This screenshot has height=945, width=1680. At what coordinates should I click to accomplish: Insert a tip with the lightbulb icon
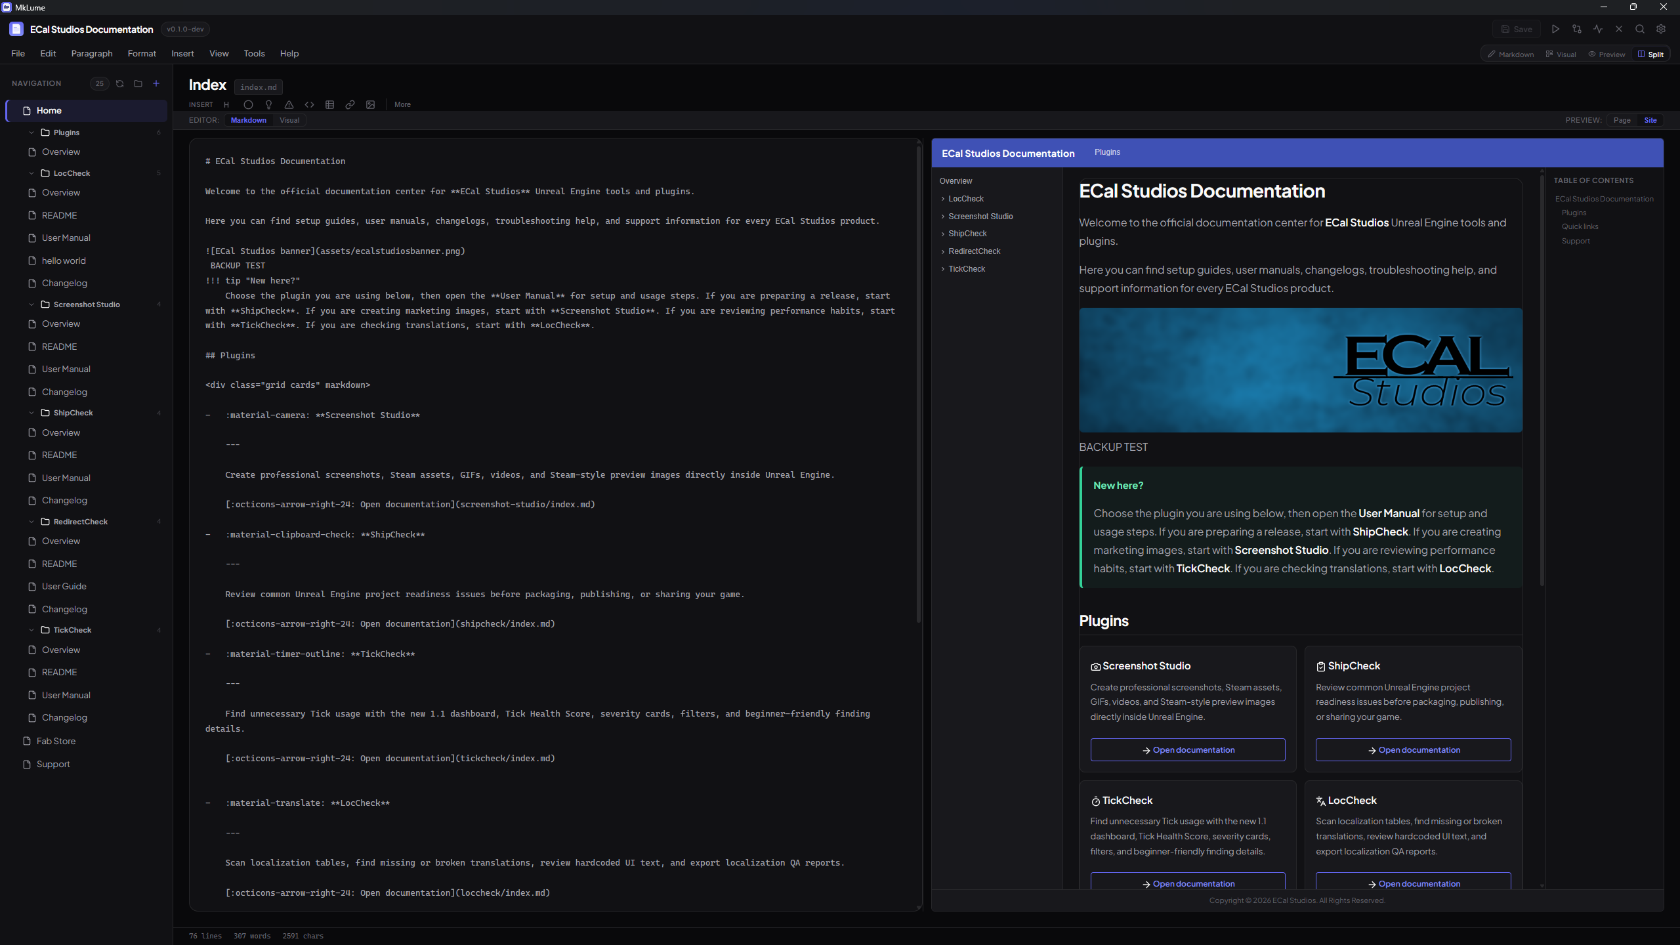268,104
